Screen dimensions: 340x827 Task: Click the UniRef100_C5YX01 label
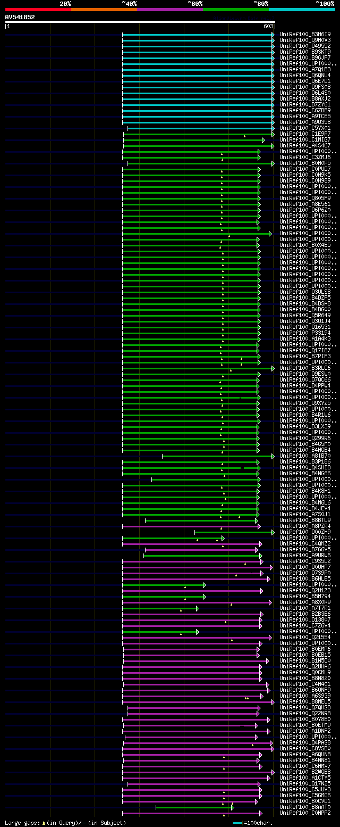(x=305, y=128)
